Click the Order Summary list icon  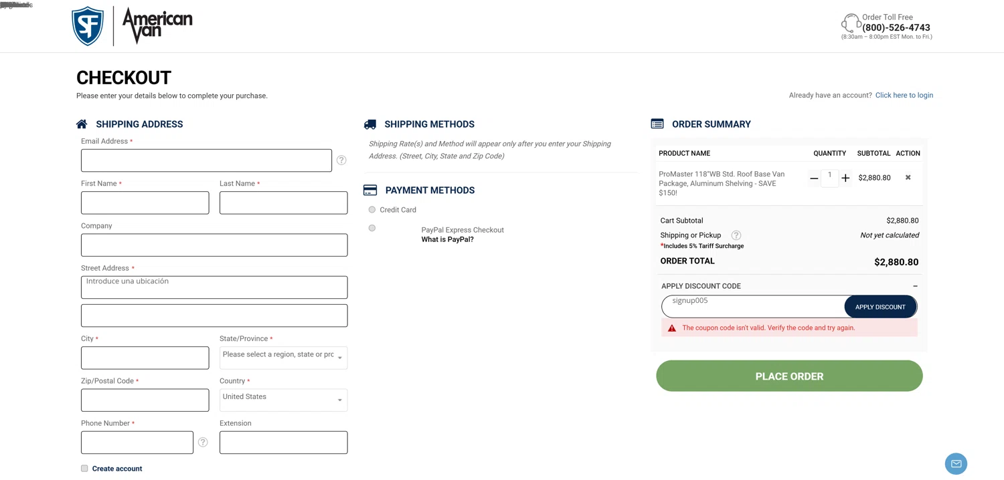tap(657, 124)
